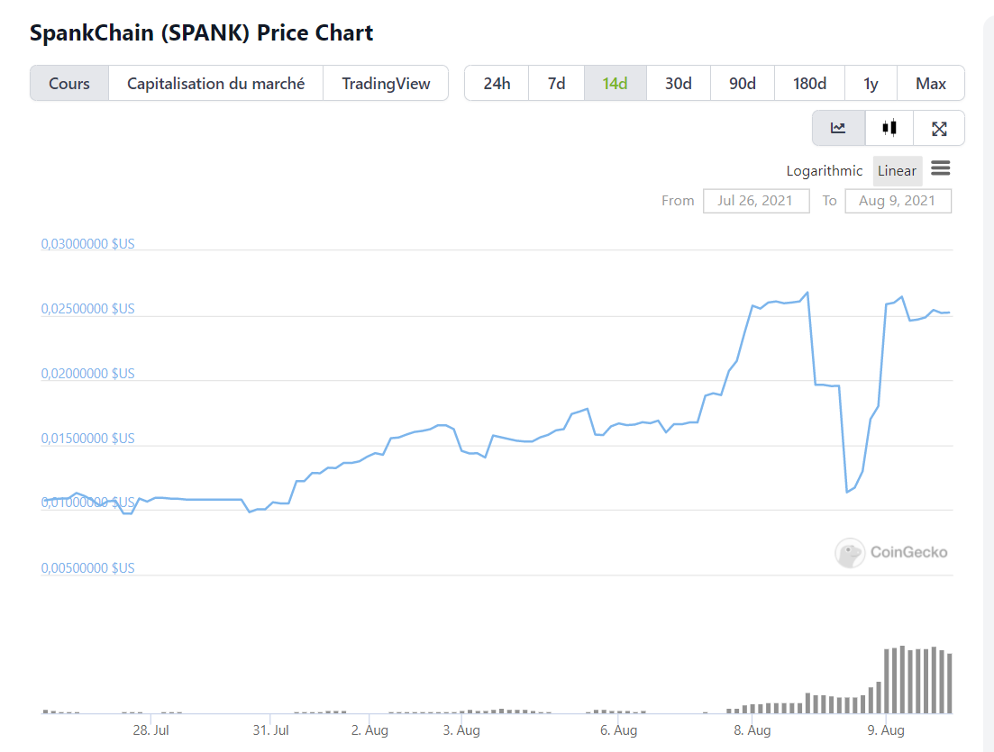Screen dimensions: 994x752
Task: Open fullscreen chart expand icon
Action: coord(939,128)
